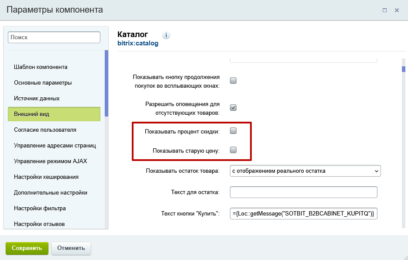Cancel changes with the 'Отменить' button
408x260 pixels.
tap(71, 248)
